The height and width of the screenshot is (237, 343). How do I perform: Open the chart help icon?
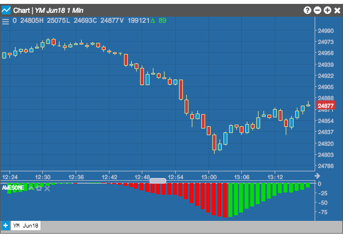(307, 10)
